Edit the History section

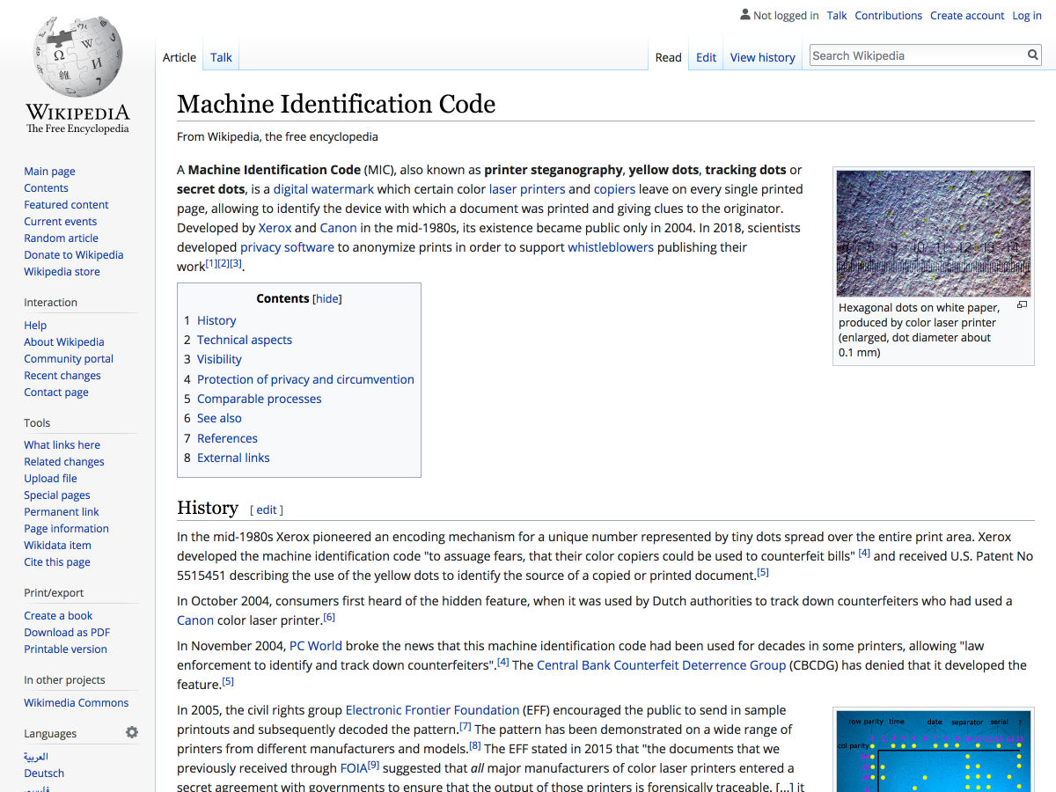pos(267,510)
